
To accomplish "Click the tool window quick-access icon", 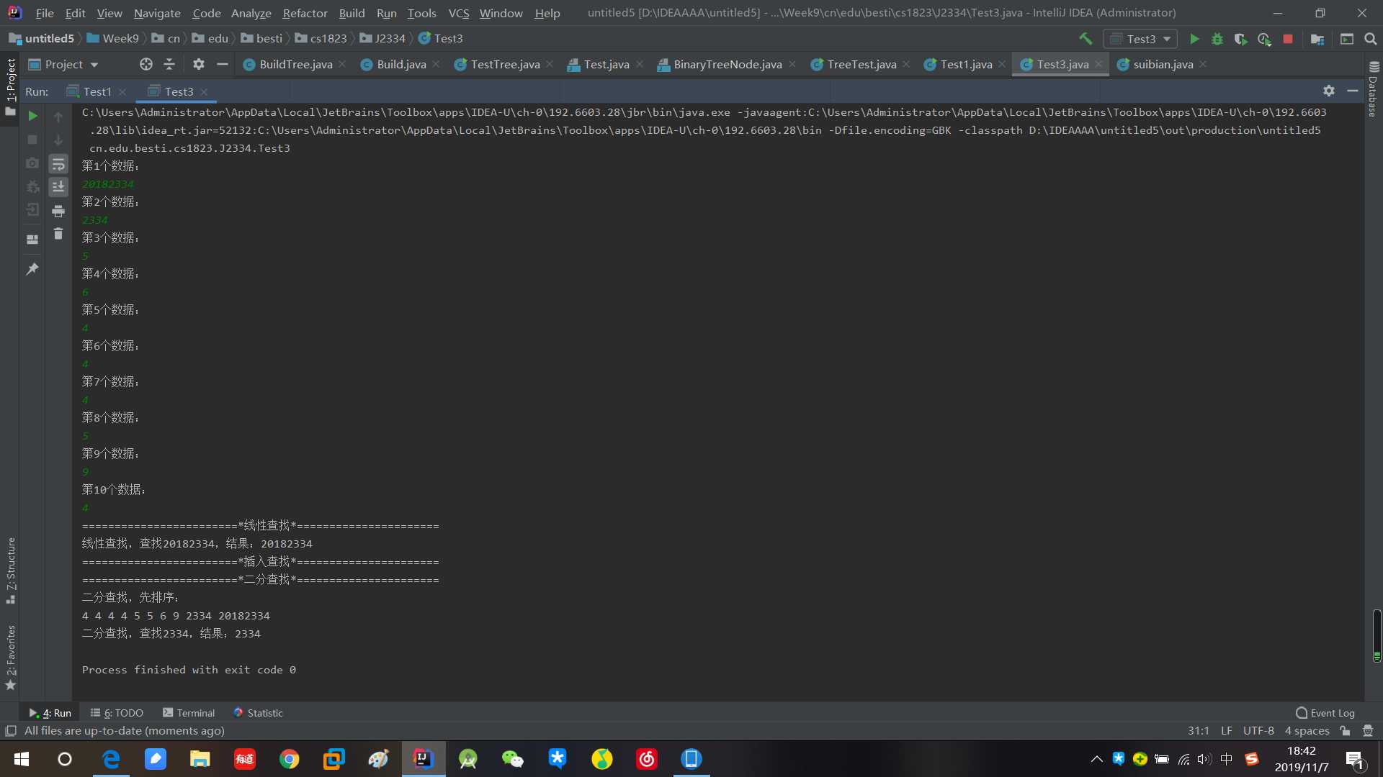I will pyautogui.click(x=10, y=730).
